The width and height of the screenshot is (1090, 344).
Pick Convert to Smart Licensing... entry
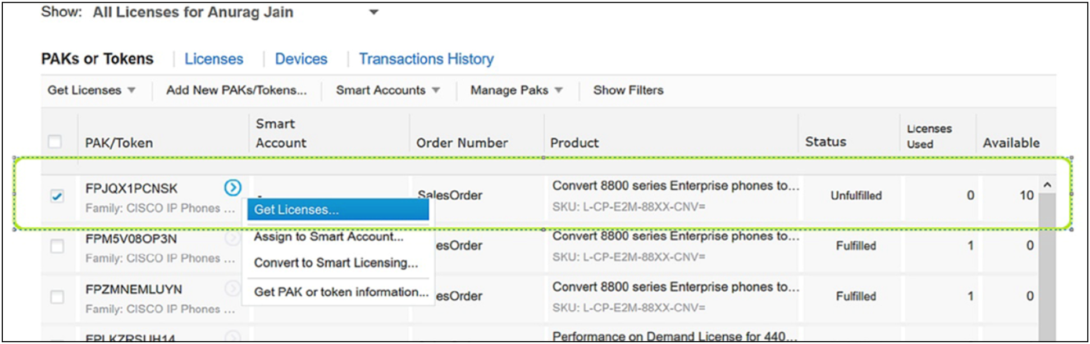tap(336, 263)
